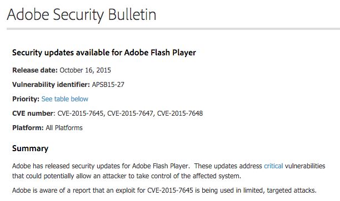The image size is (340, 201).
Task: Click the 'Release date:' label
Action: (35, 70)
